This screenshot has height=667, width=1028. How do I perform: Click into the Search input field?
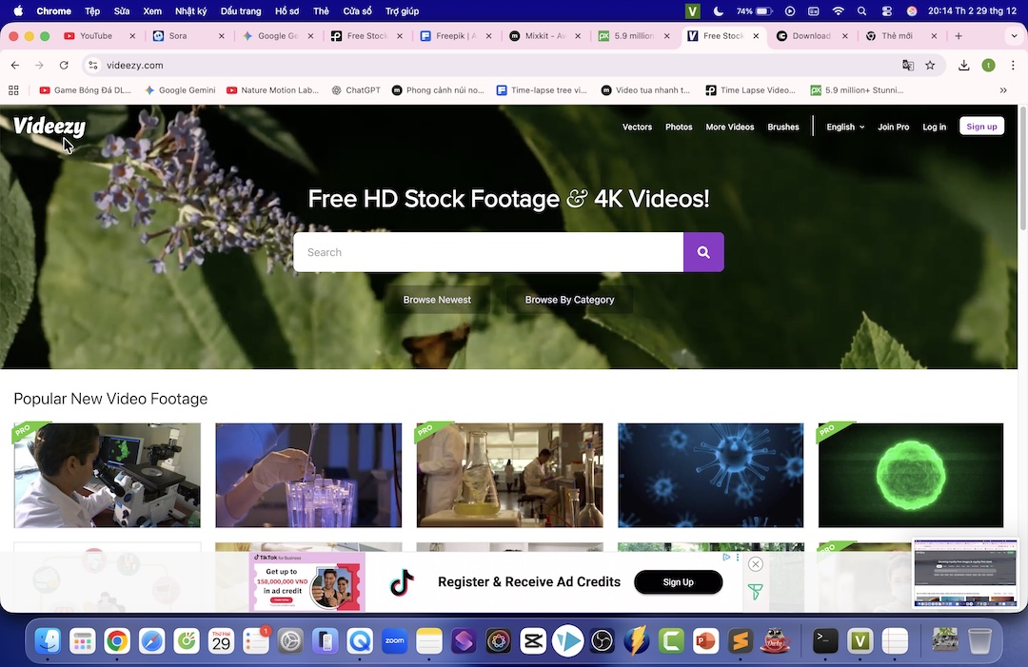(488, 252)
